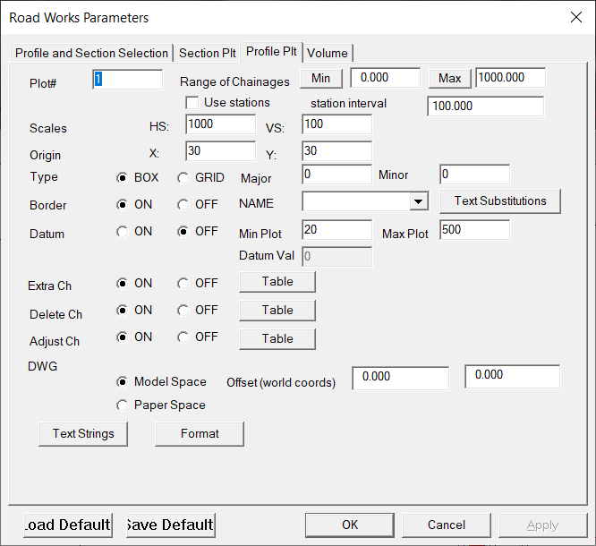This screenshot has width=596, height=546.
Task: Choose Paper Space for DWG
Action: (122, 405)
